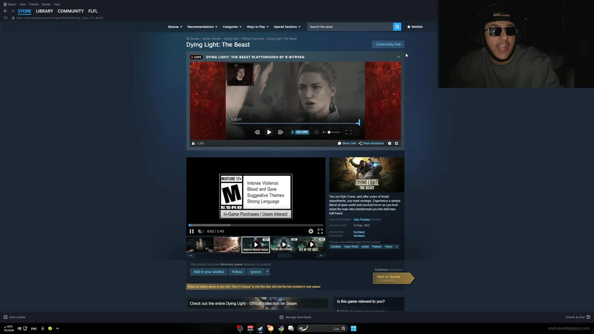This screenshot has width=594, height=334.
Task: Open Chrome from the taskbar
Action: (x=281, y=328)
